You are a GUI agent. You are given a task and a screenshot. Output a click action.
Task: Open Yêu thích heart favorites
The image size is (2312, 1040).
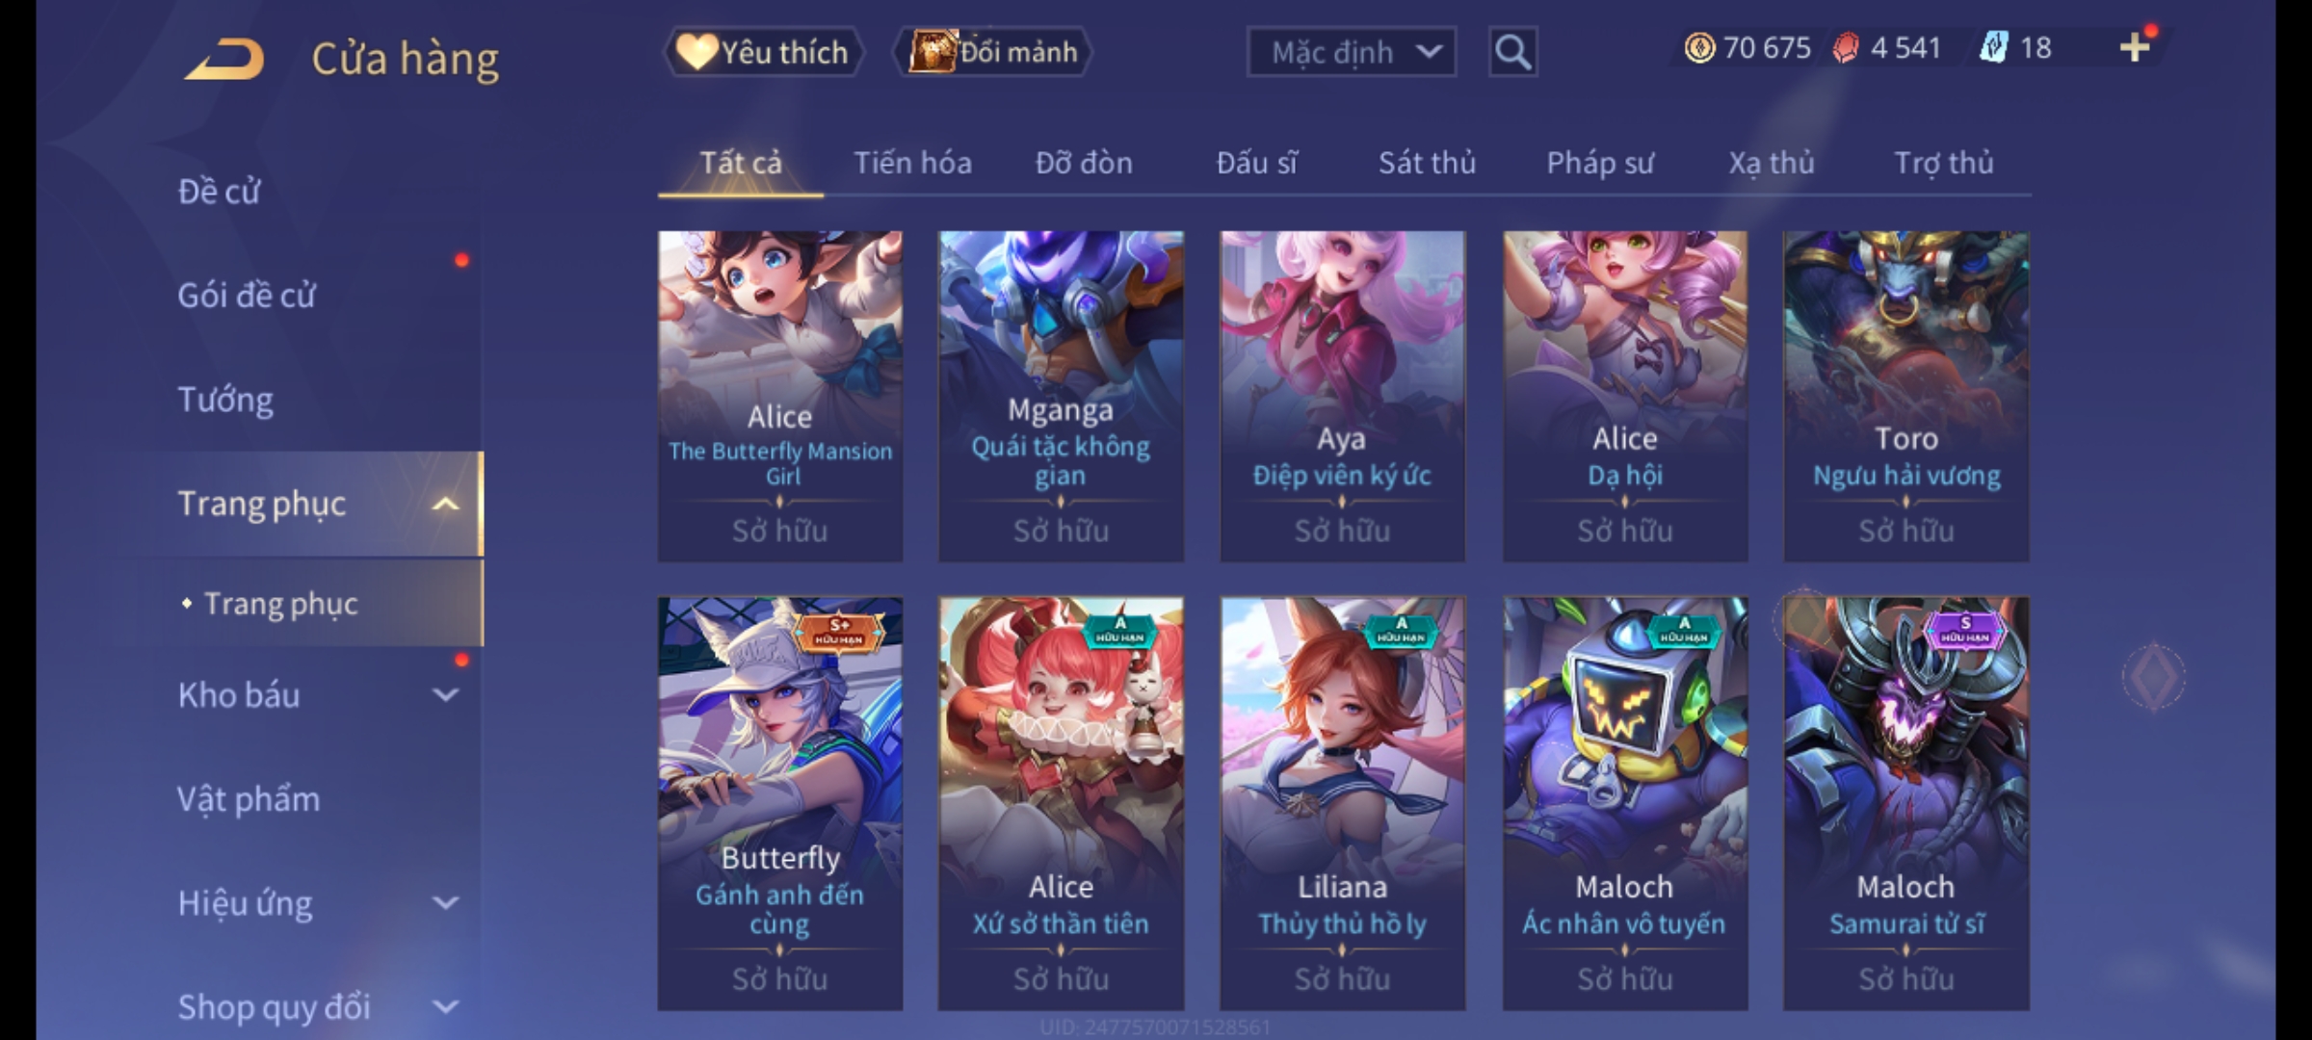coord(763,52)
